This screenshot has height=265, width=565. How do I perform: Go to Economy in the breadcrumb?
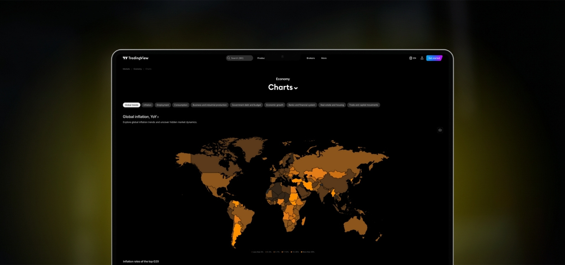pyautogui.click(x=137, y=69)
